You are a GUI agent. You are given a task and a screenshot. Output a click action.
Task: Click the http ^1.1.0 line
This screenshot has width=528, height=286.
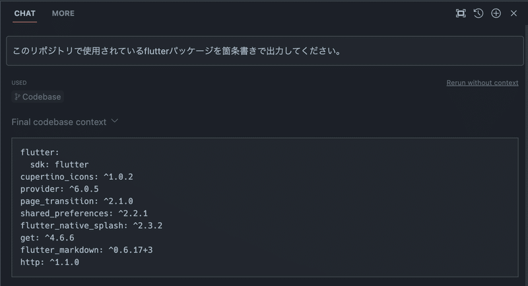pyautogui.click(x=49, y=262)
